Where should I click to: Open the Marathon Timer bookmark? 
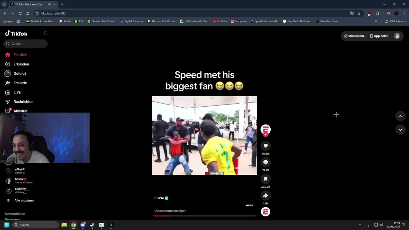pyautogui.click(x=327, y=21)
